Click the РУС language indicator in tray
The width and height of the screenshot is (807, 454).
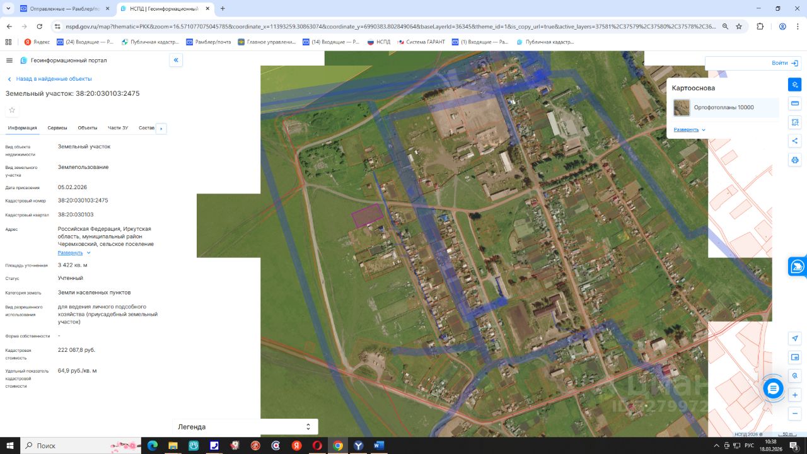(x=749, y=446)
